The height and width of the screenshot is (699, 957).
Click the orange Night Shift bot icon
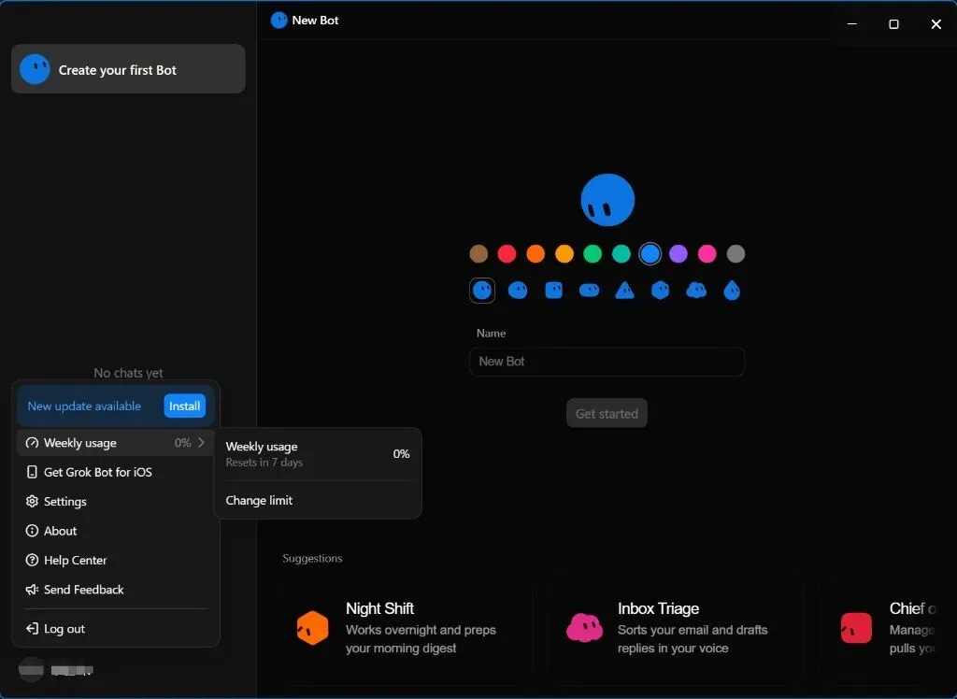[312, 628]
